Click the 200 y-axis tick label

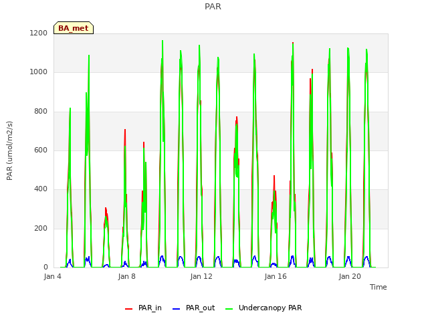41,228
